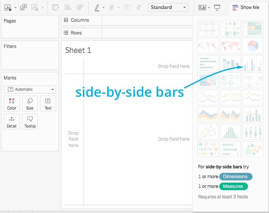Open the Color mark properties
269x213 pixels.
pyautogui.click(x=12, y=103)
